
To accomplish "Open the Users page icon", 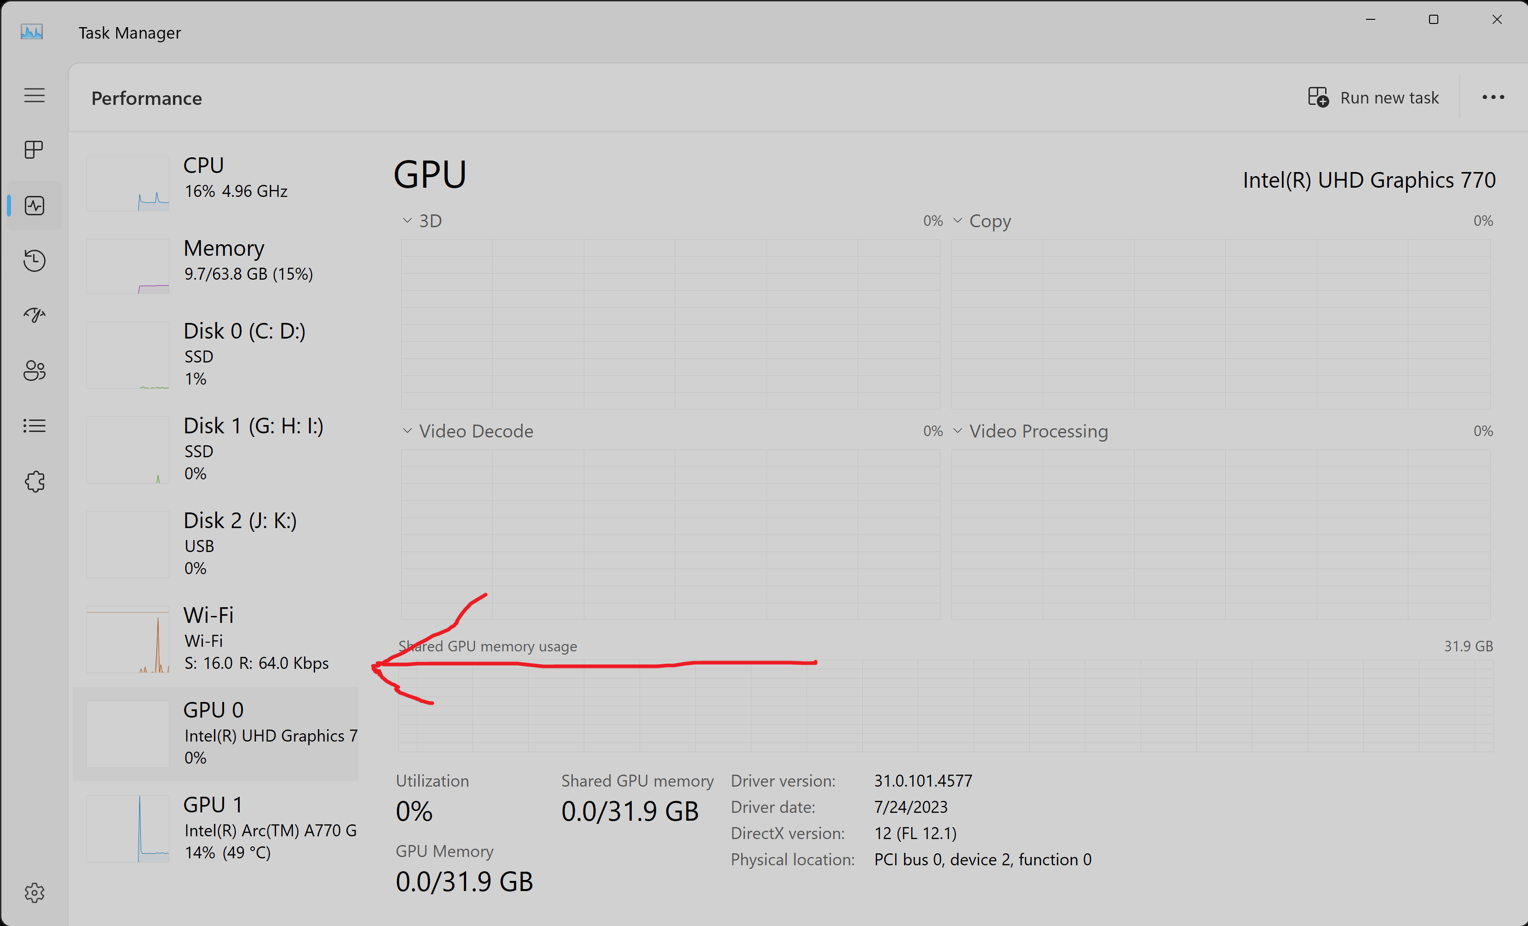I will (34, 371).
